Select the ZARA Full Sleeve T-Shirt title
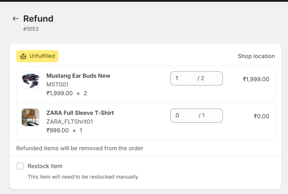Image resolution: width=288 pixels, height=194 pixels. coord(80,113)
